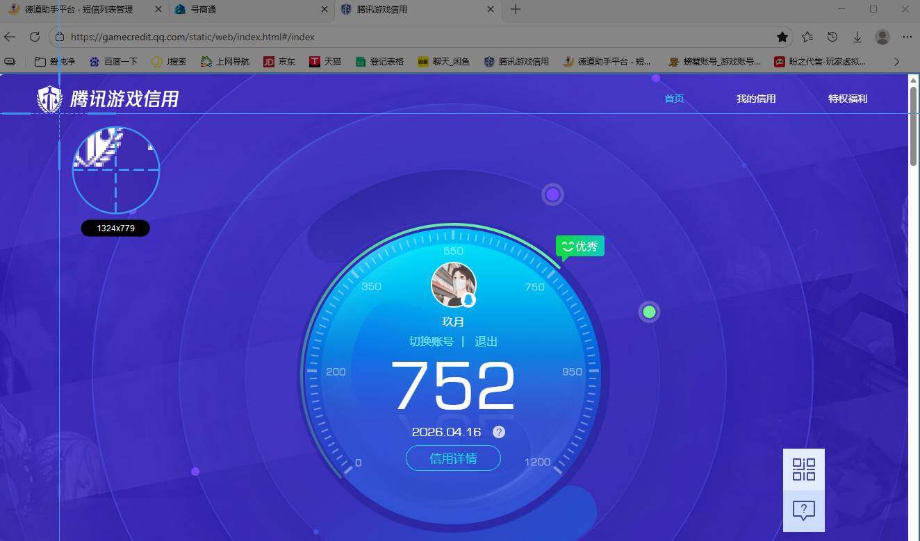
Task: Open the browser history icon
Action: 832,37
